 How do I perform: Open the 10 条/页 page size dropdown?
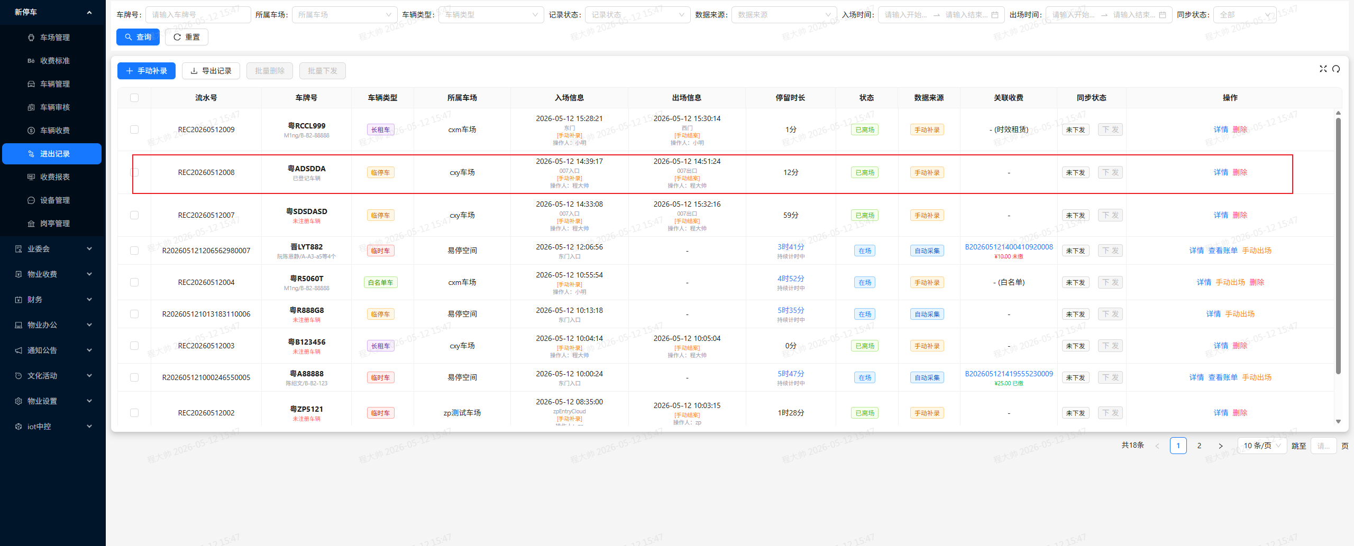(1262, 446)
